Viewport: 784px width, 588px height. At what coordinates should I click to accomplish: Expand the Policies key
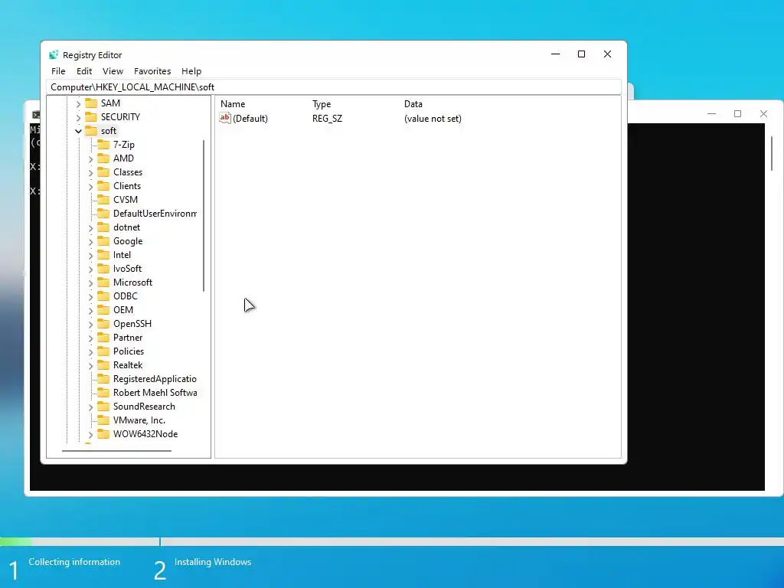90,352
